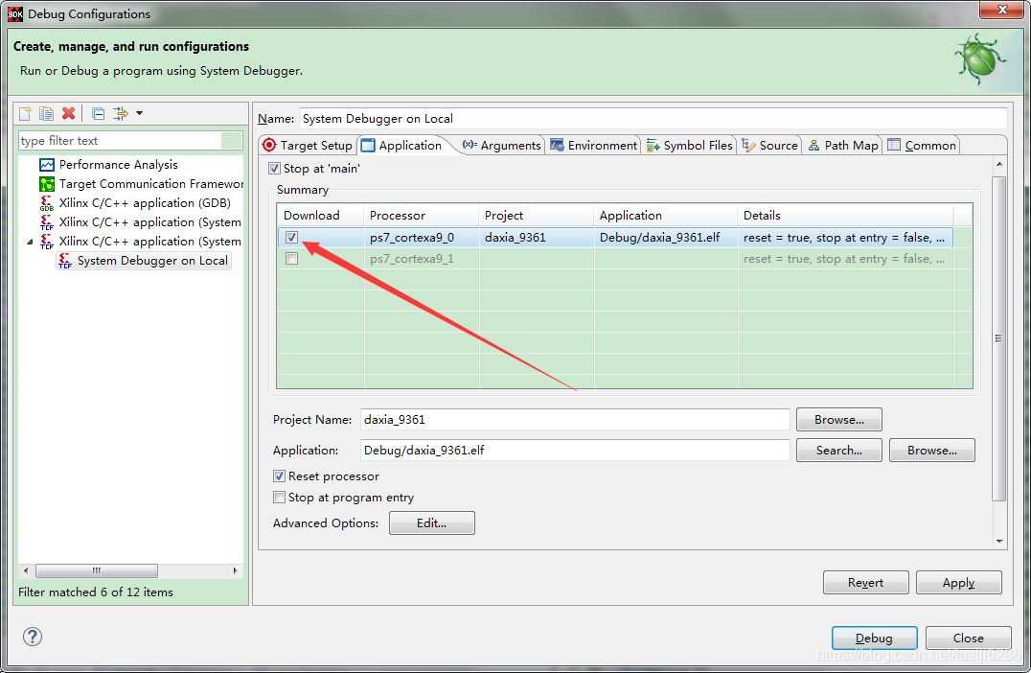Click scroll up arrow in Application panel
Viewport: 1031px width, 673px height.
(x=999, y=164)
